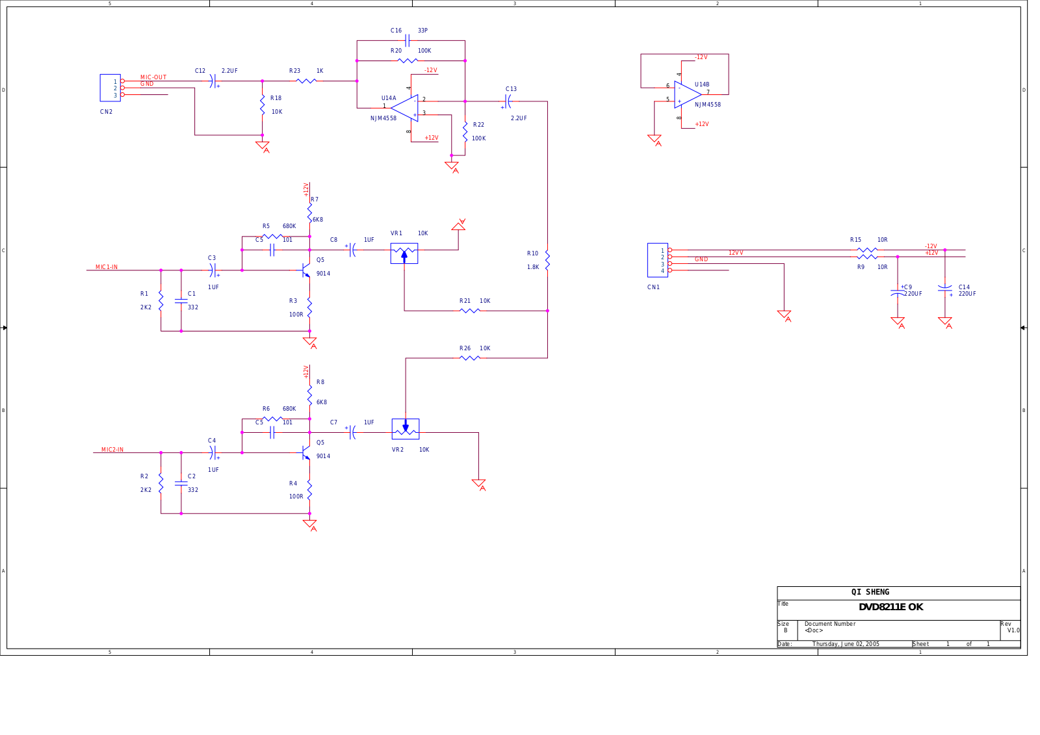
Task: Select the VR2 potentiometer box
Action: [406, 429]
